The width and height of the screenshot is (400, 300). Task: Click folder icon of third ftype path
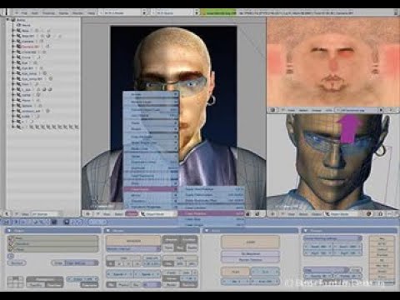click(x=11, y=250)
